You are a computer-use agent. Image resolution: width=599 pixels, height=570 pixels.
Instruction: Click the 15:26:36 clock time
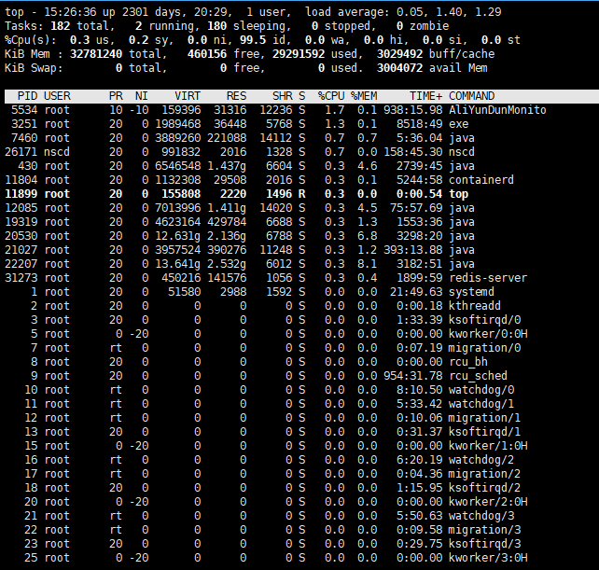70,12
